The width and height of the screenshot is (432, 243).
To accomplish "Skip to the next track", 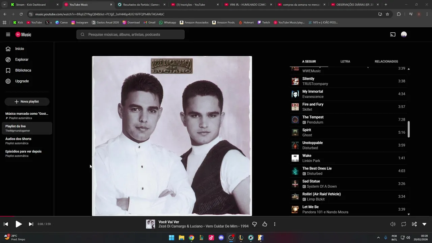I will click(x=31, y=224).
